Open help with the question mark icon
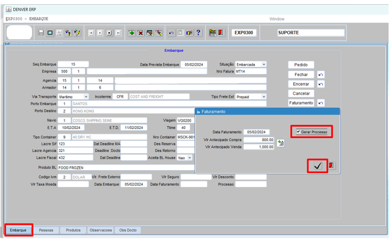Viewport: 391px width, 240px height. click(199, 33)
